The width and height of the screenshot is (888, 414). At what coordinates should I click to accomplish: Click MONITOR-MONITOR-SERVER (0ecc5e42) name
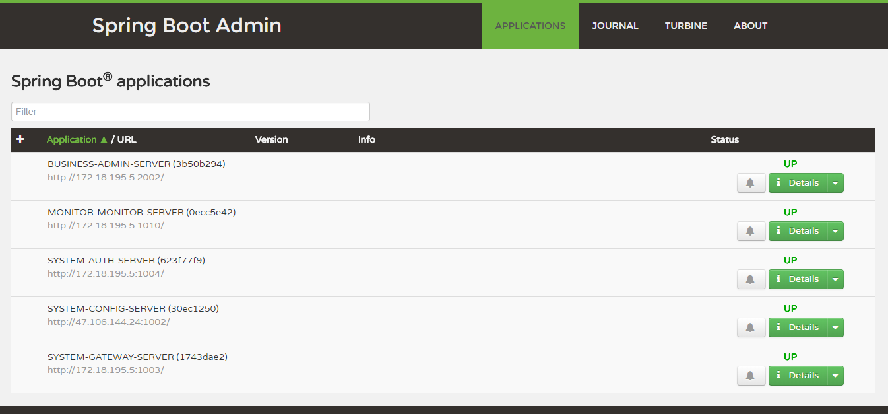click(142, 212)
